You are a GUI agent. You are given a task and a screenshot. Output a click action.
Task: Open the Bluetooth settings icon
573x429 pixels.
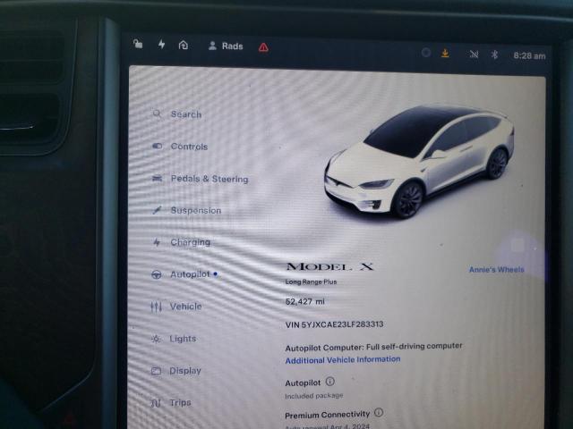(494, 55)
